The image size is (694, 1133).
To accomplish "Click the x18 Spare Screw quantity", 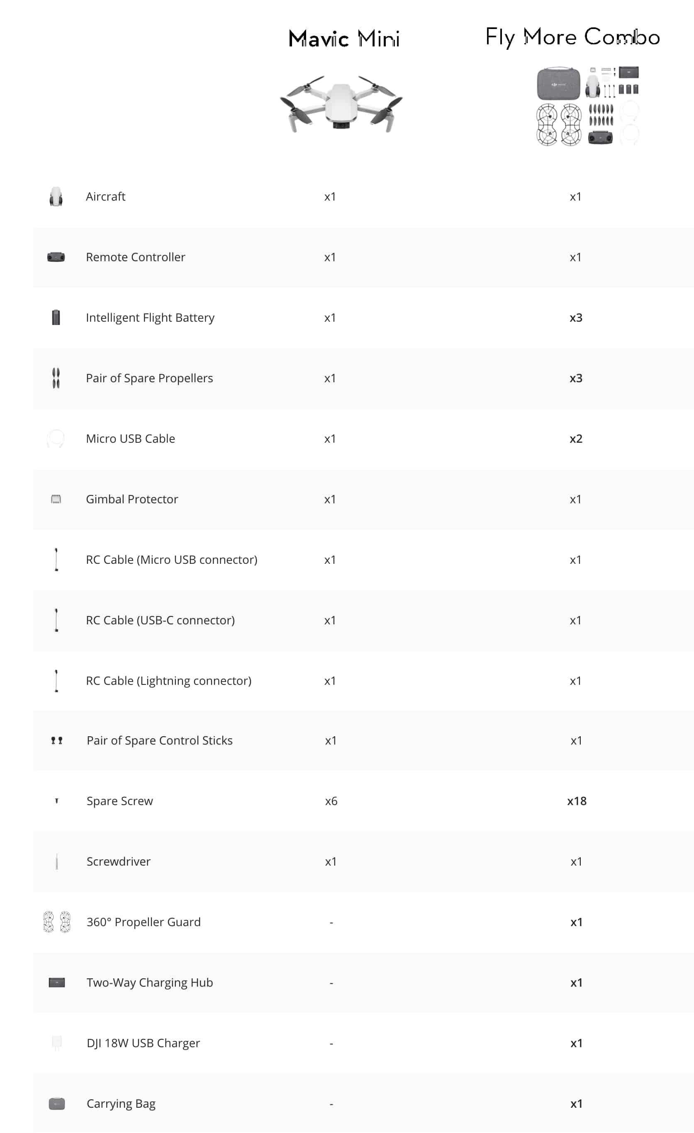I will [577, 801].
